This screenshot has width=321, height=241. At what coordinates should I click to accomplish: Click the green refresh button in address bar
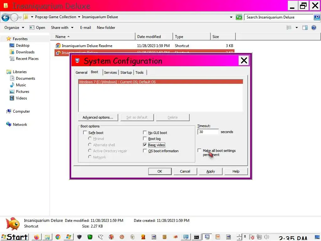tap(239, 17)
